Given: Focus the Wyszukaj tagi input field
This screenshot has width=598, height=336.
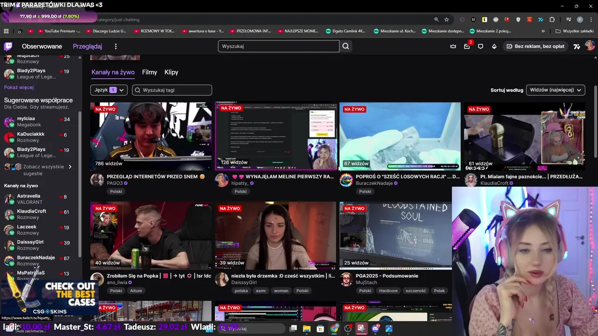Looking at the screenshot, I should [x=172, y=90].
